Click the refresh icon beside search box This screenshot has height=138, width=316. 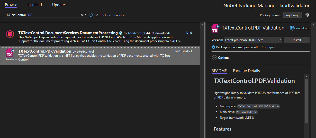tap(91, 15)
